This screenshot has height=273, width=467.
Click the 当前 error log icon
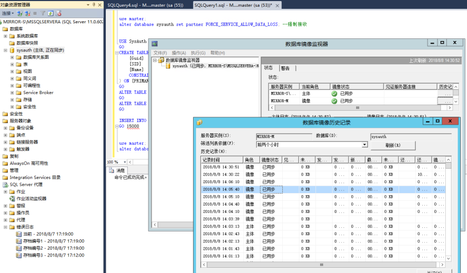tap(19, 234)
